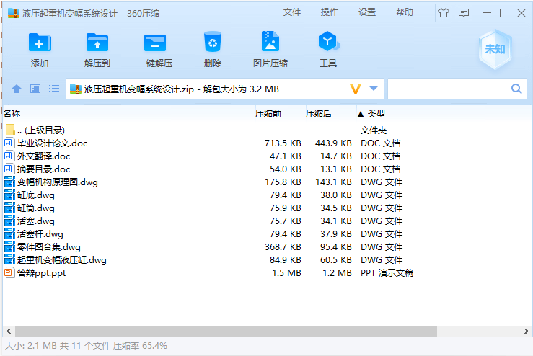Open the feedback message icon in title bar
Image resolution: width=533 pixels, height=356 pixels.
464,13
